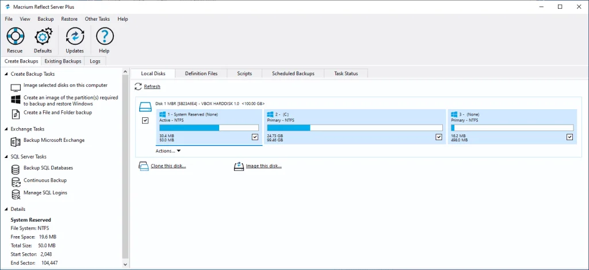
Task: Open the Other Tasks menu
Action: [97, 19]
